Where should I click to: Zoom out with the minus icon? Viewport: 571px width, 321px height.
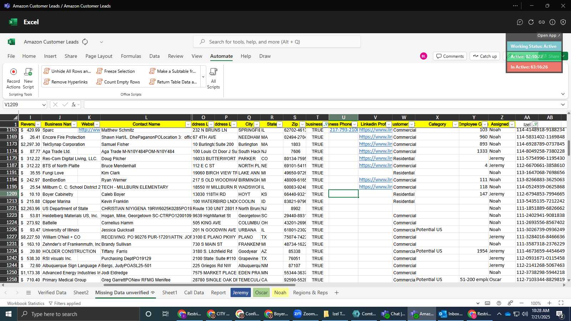tap(521, 303)
